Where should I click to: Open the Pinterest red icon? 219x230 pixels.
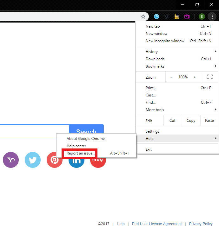[55, 160]
